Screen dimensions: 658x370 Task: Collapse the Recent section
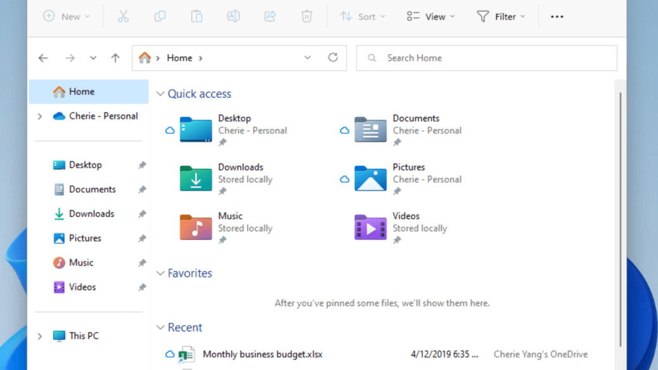coord(160,327)
